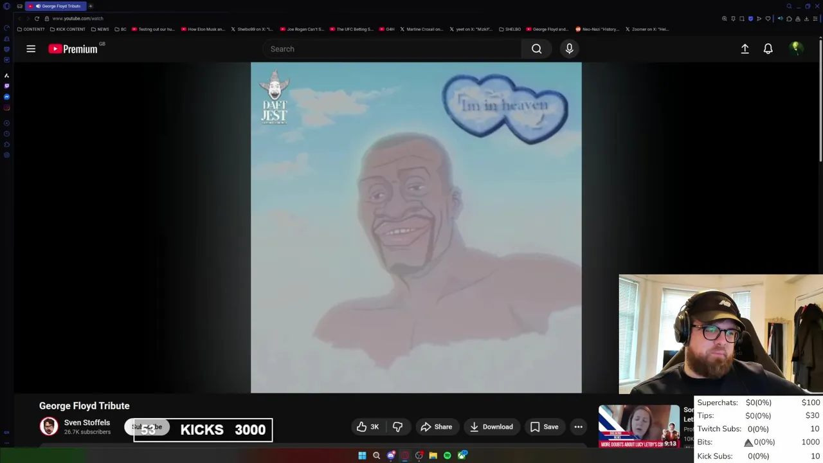Open the sidebar settings gear icon
The height and width of the screenshot is (463, 823).
pyautogui.click(x=6, y=154)
